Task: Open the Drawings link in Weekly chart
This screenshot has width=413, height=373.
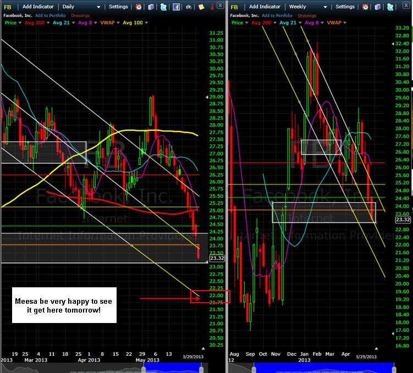Action: (307, 15)
